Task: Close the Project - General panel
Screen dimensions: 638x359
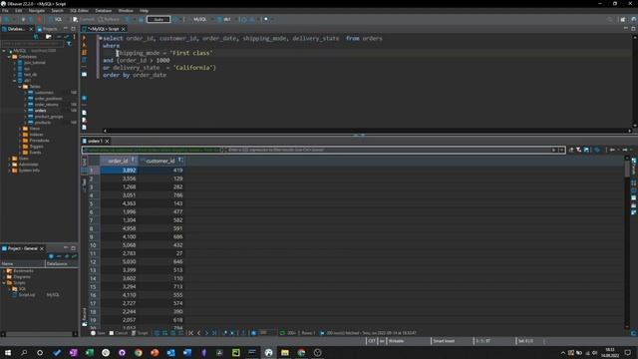Action: 42,248
